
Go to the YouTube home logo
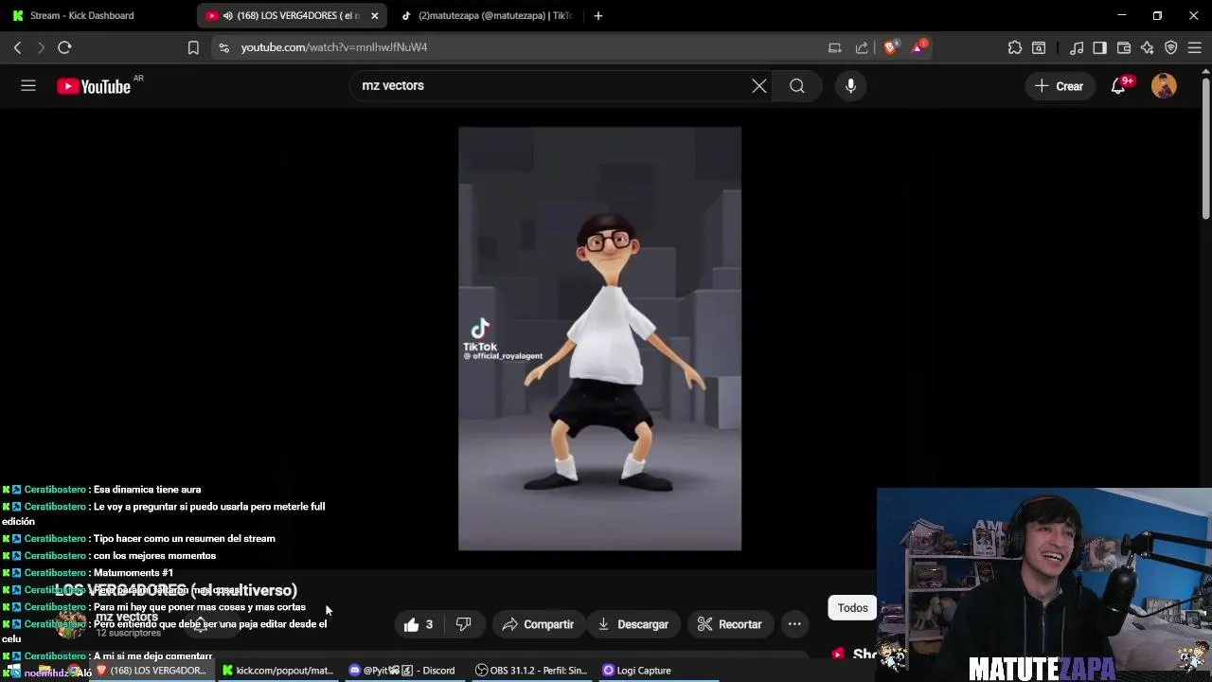tap(94, 86)
